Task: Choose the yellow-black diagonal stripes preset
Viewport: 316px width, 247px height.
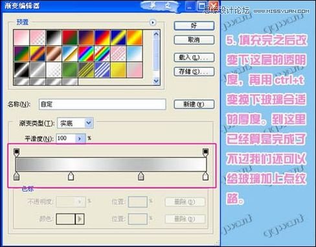Action: pos(86,70)
